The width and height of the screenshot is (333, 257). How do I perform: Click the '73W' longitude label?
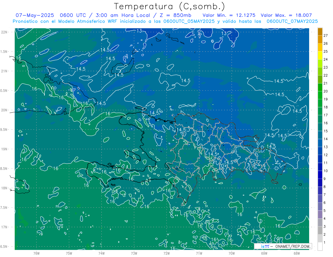pyautogui.click(x=134, y=253)
